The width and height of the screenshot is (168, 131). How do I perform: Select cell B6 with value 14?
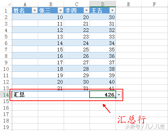click(51, 43)
